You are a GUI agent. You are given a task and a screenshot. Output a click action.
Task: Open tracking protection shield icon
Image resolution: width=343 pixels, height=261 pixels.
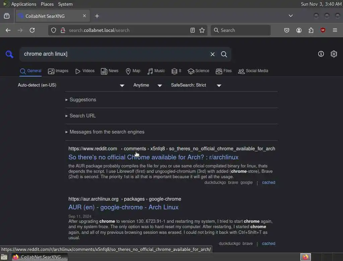coord(54,30)
